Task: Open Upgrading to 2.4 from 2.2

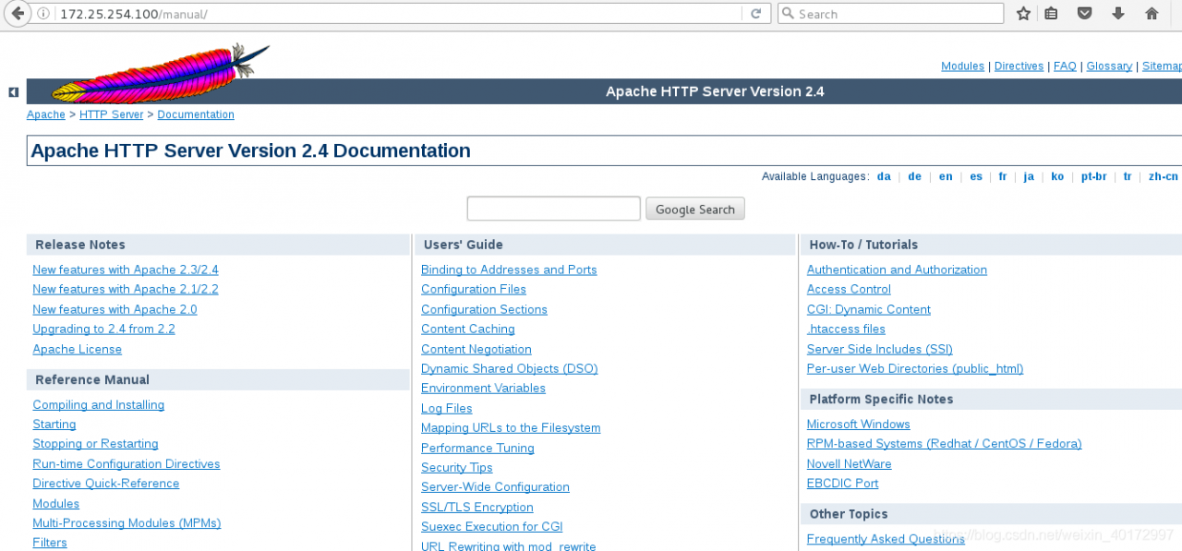Action: 103,329
